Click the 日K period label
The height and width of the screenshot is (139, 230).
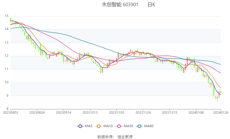coord(151,5)
